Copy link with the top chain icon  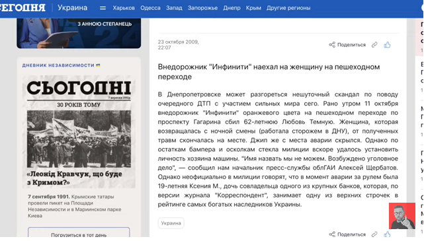point(374,45)
